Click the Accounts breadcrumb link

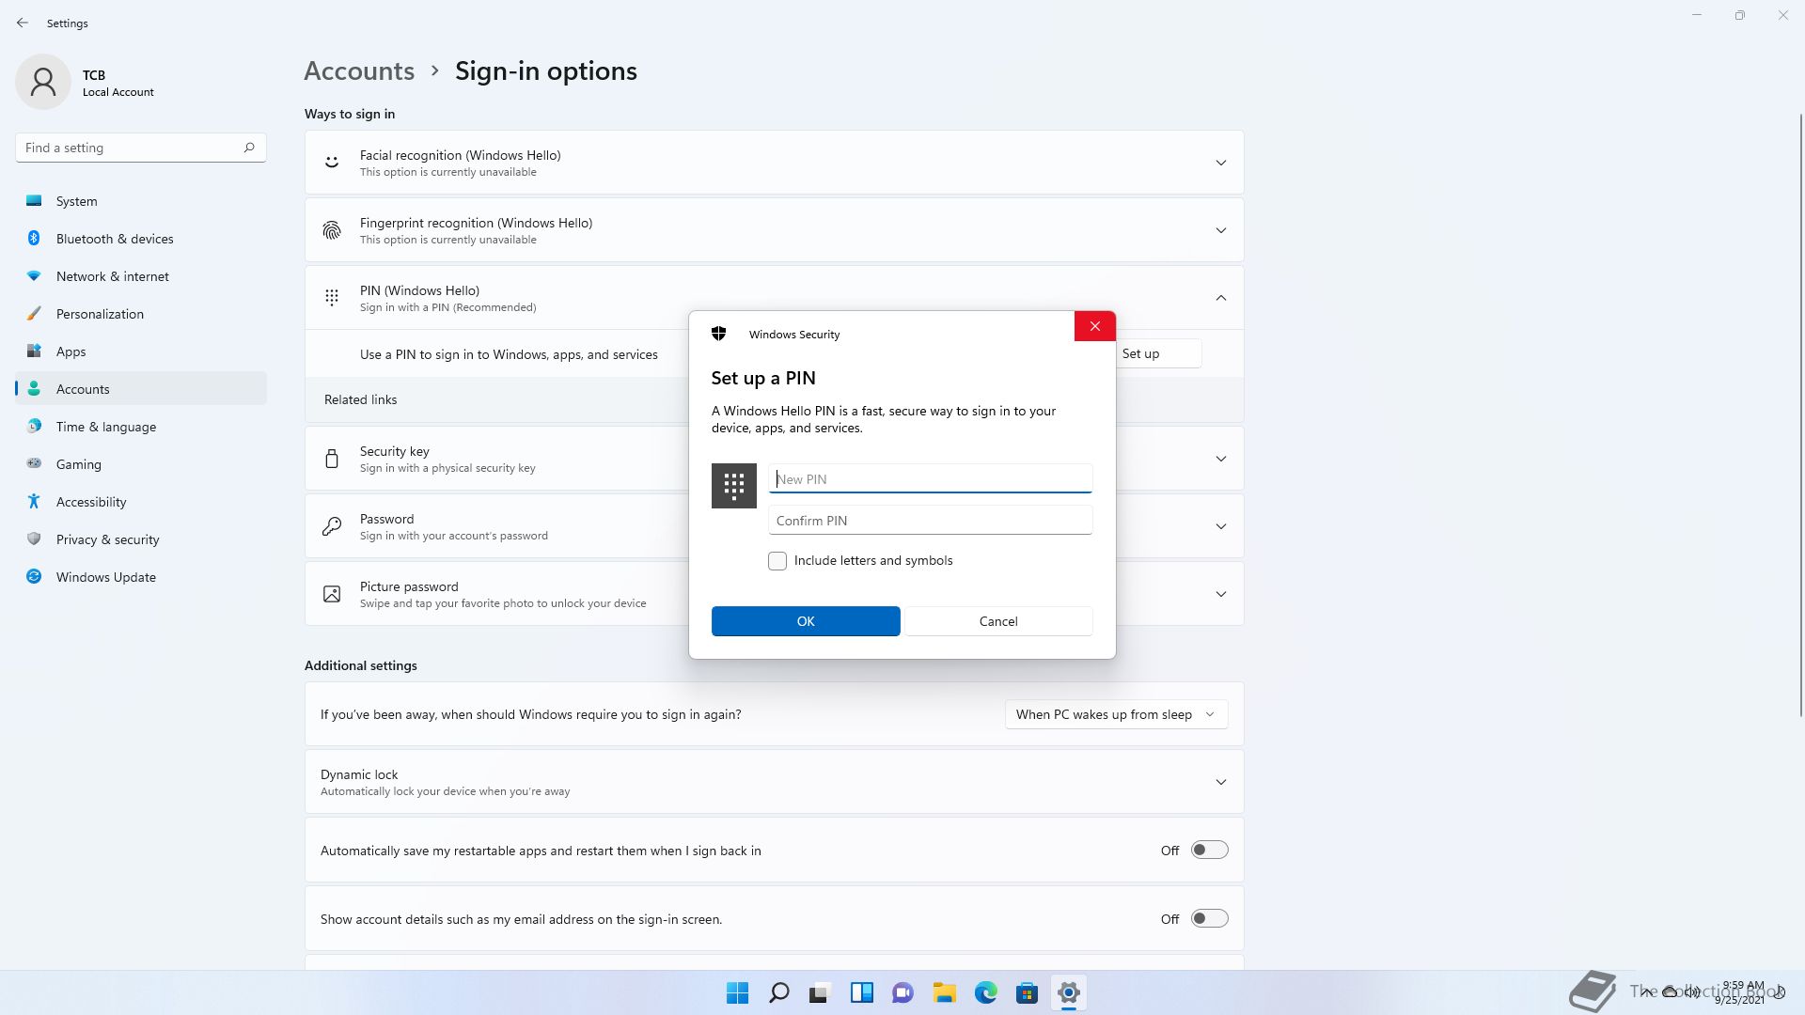tap(359, 70)
